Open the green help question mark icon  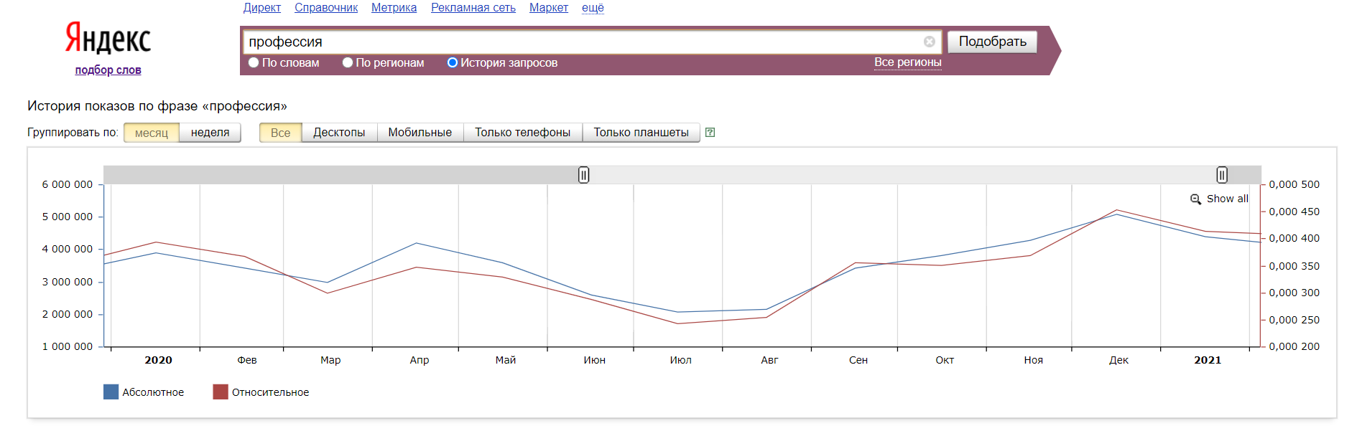tap(710, 133)
